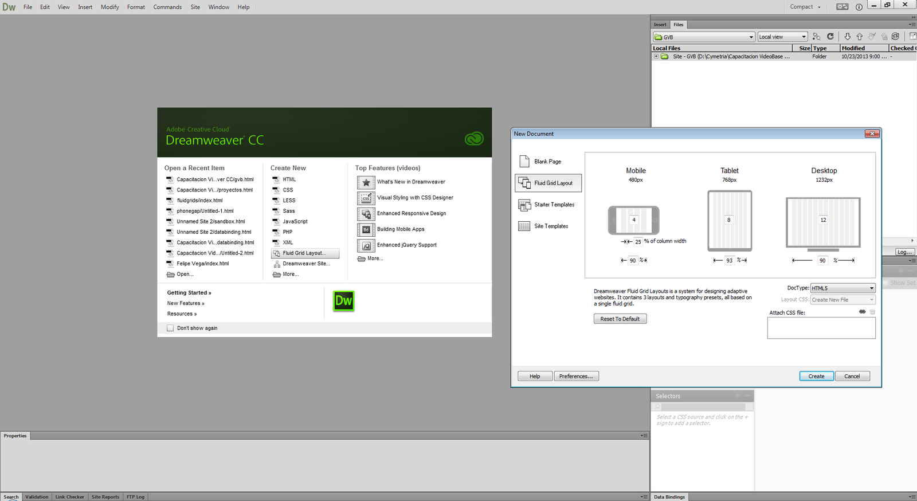Switch to the Insert panel tab
The image size is (917, 501).
click(x=660, y=25)
